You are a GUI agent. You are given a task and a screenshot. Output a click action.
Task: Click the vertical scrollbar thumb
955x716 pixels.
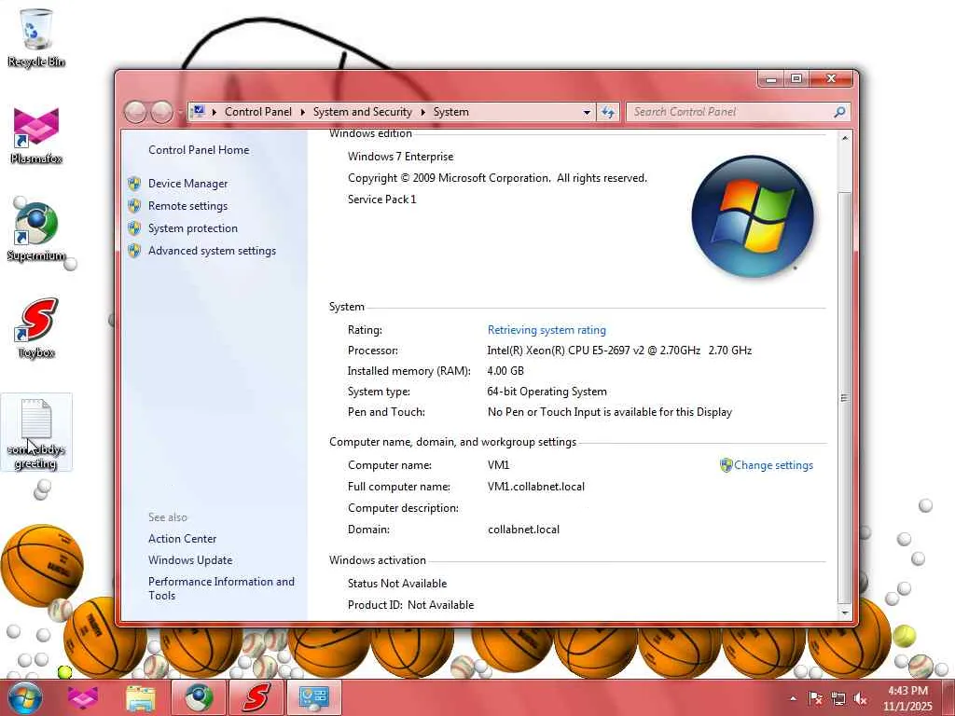pyautogui.click(x=845, y=397)
